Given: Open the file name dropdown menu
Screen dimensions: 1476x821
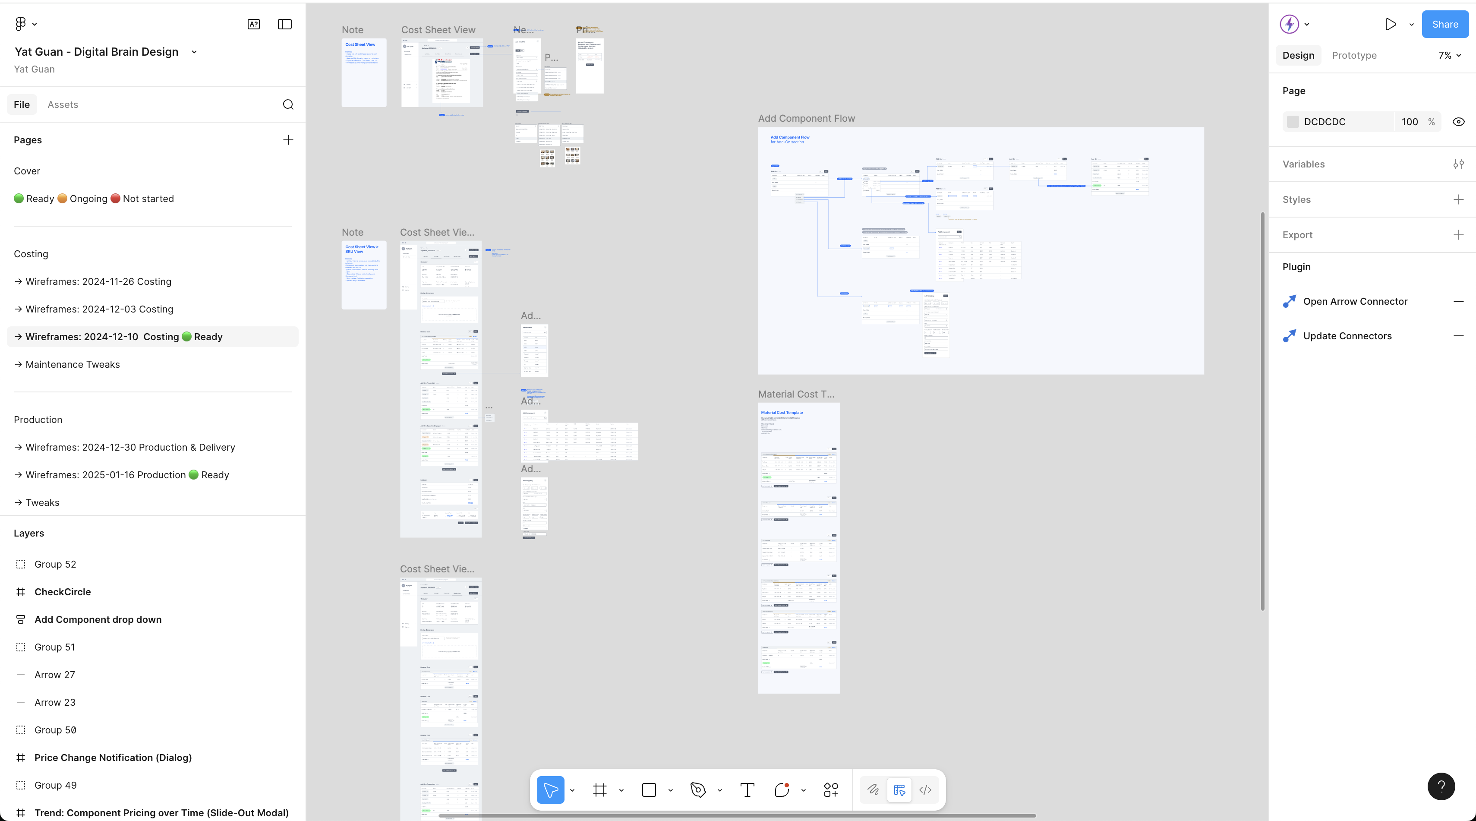Looking at the screenshot, I should coord(194,51).
